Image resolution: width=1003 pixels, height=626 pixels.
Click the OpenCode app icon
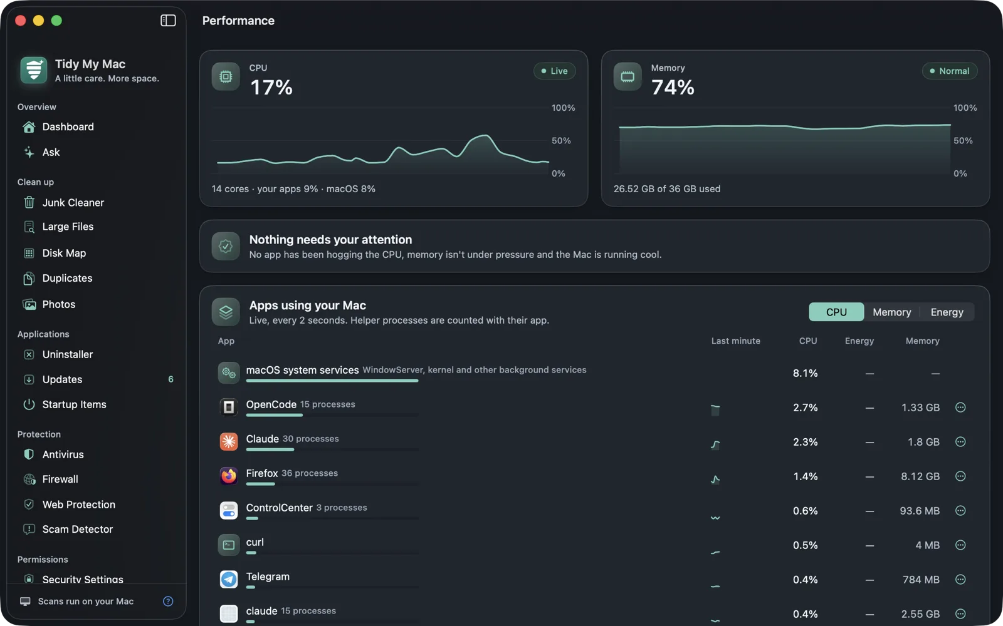229,408
